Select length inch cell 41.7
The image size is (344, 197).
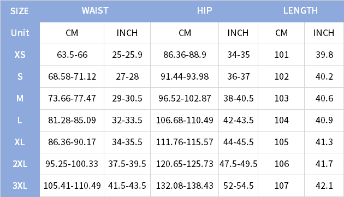tap(324, 164)
